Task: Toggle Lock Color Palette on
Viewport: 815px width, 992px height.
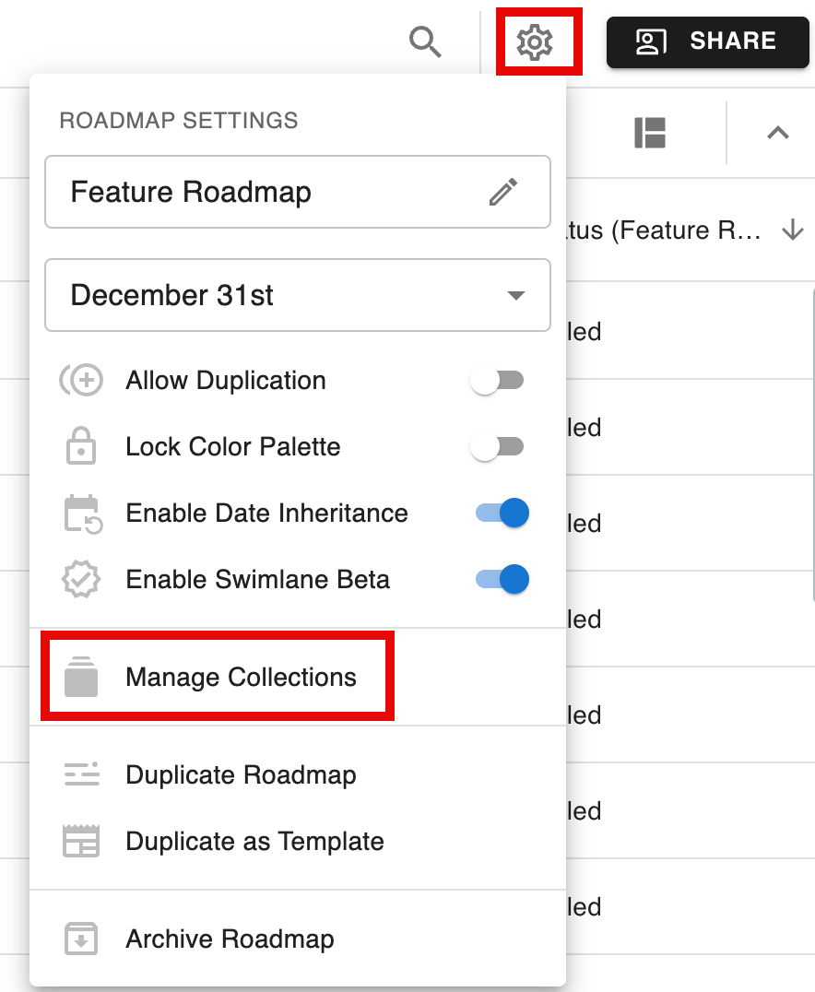Action: pos(498,446)
